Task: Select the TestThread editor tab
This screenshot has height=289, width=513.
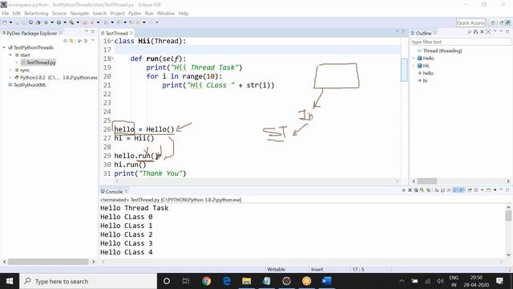Action: [x=116, y=33]
